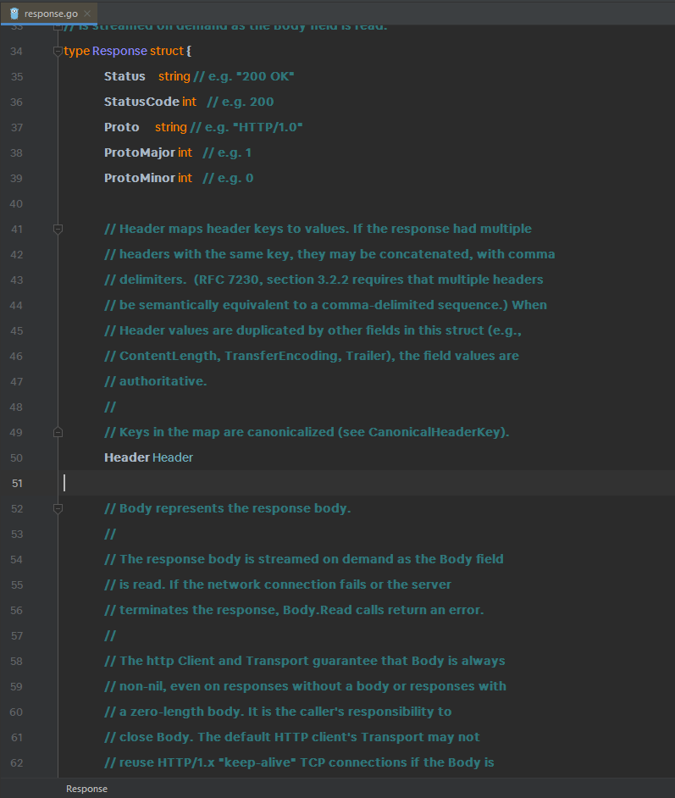This screenshot has width=675, height=798.
Task: Click the ProtoMajor field name
Action: coord(139,152)
